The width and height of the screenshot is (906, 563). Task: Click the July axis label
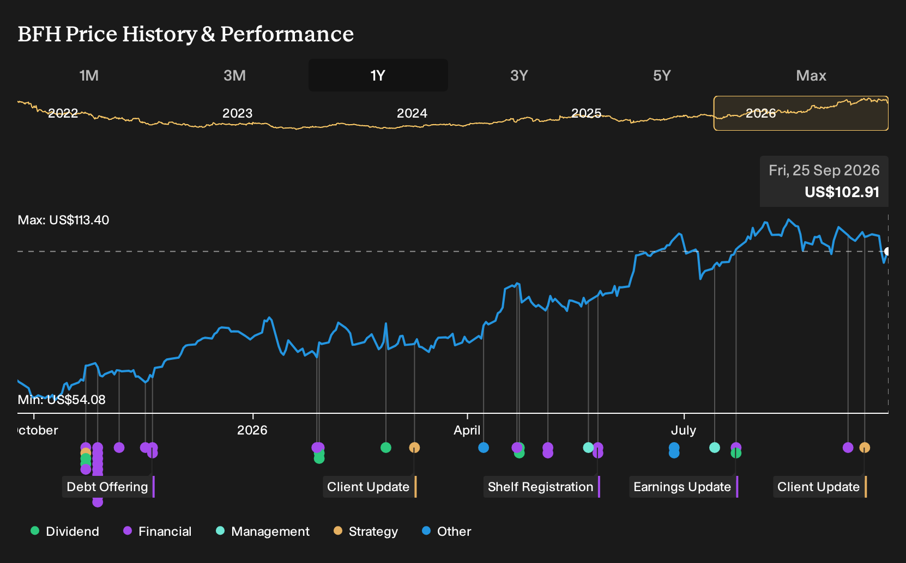[x=684, y=430]
